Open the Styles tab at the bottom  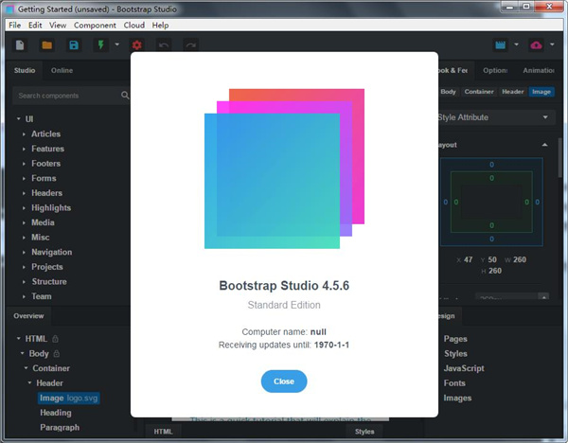(x=364, y=432)
